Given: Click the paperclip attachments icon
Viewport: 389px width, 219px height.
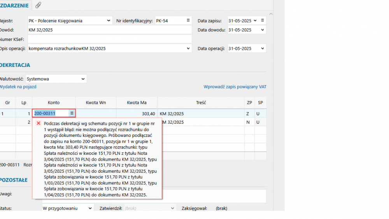Looking at the screenshot, I should tap(38, 5).
